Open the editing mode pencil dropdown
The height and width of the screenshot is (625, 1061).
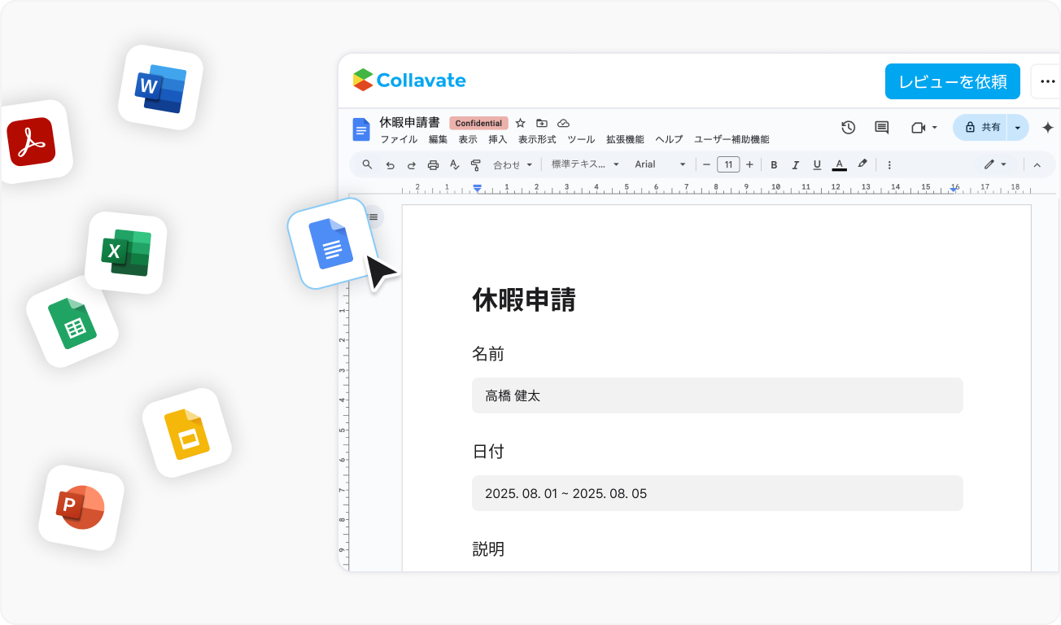click(x=995, y=164)
